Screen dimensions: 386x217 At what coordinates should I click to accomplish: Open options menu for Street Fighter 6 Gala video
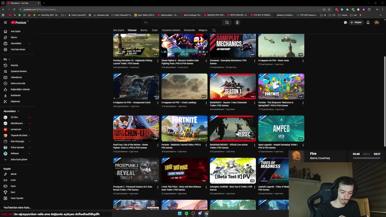pos(206,61)
